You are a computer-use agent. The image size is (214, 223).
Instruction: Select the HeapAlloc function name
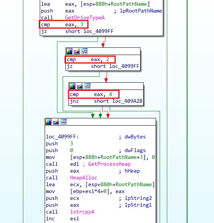click(x=83, y=177)
